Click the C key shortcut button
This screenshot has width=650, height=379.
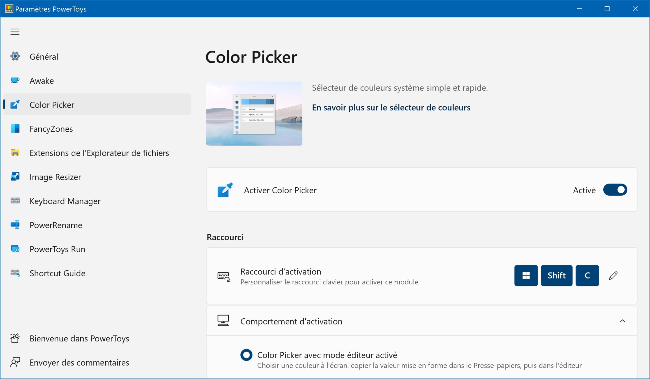click(x=587, y=275)
